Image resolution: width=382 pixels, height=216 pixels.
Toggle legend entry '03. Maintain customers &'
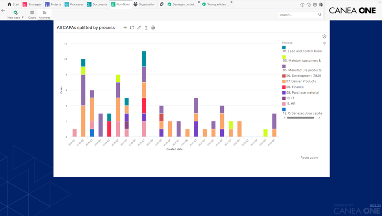[x=302, y=61]
